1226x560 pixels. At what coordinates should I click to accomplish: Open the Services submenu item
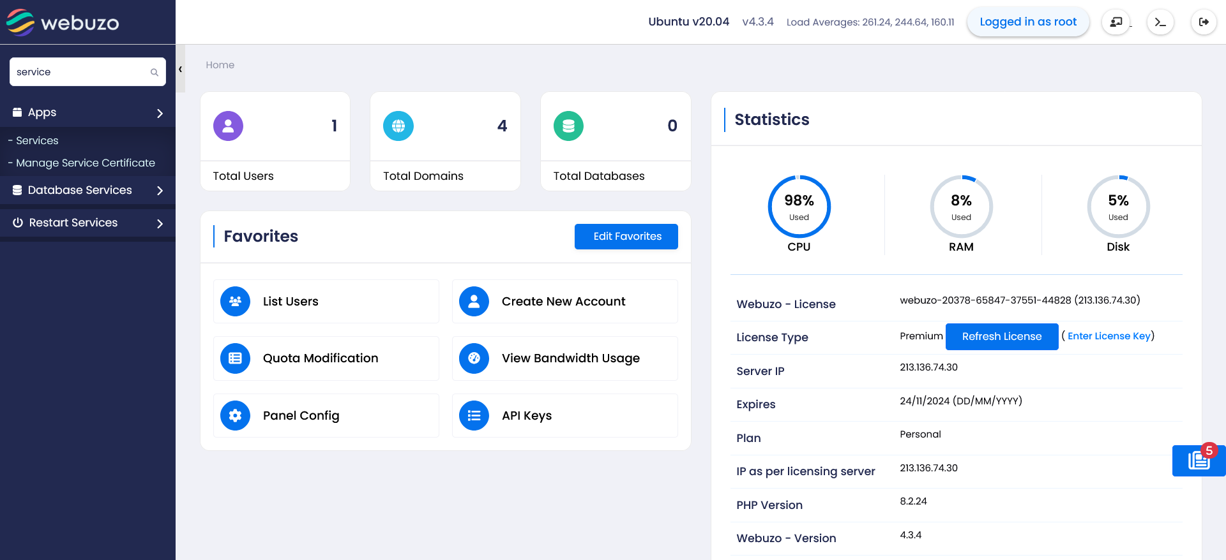tap(37, 140)
